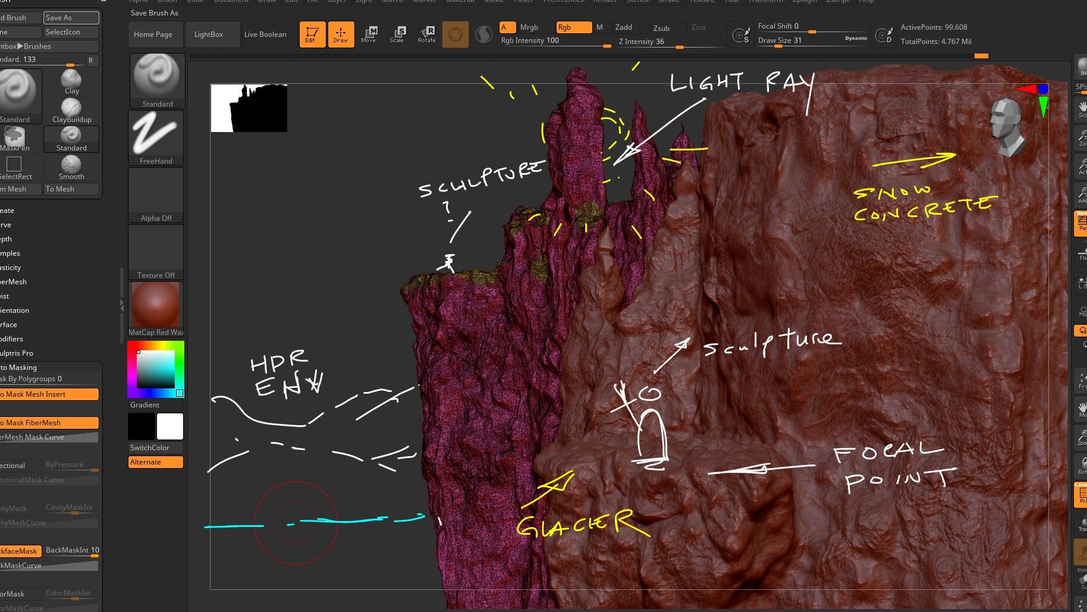The image size is (1087, 612).
Task: Click the Sculptris Pro half-sphere icon
Action: pos(484,34)
